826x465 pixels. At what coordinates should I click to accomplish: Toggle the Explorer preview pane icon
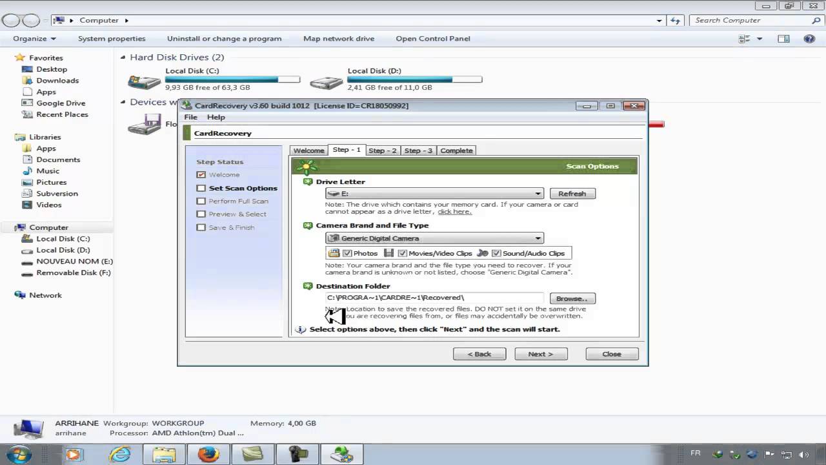(783, 39)
